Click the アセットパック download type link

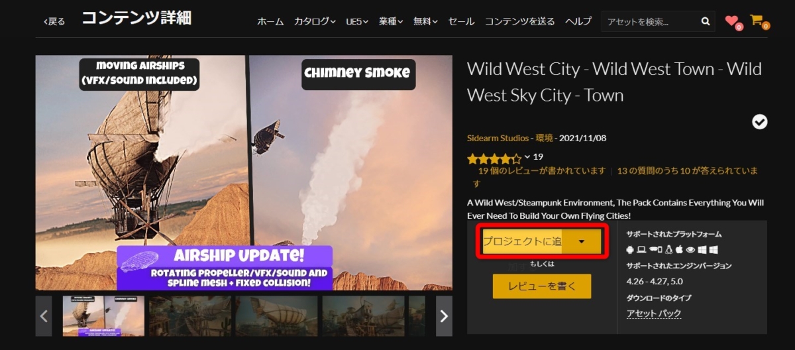pyautogui.click(x=654, y=314)
